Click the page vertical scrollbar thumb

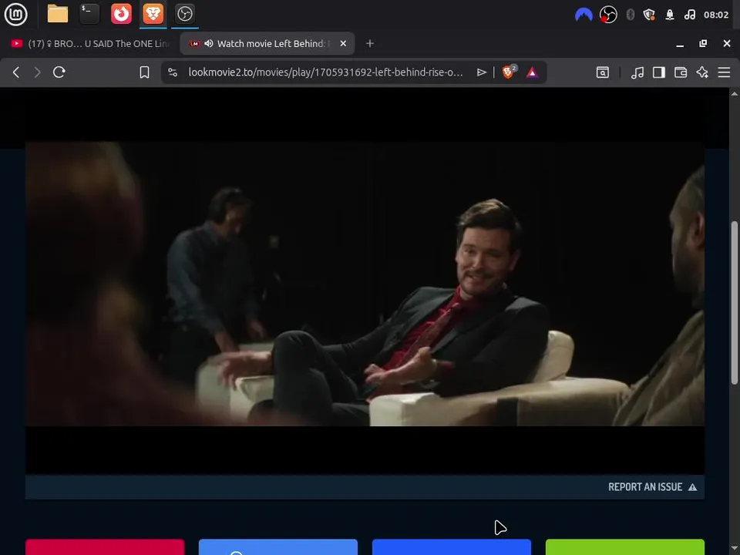[735, 302]
